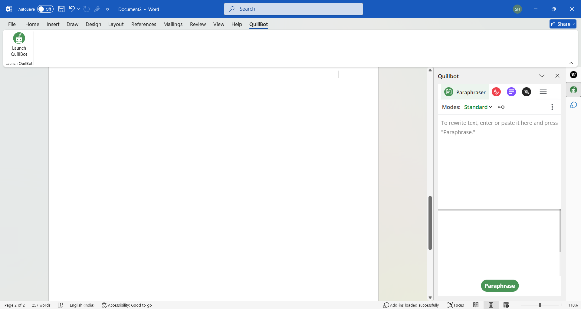The width and height of the screenshot is (581, 309).
Task: Switch to the Layout tab
Action: (116, 24)
